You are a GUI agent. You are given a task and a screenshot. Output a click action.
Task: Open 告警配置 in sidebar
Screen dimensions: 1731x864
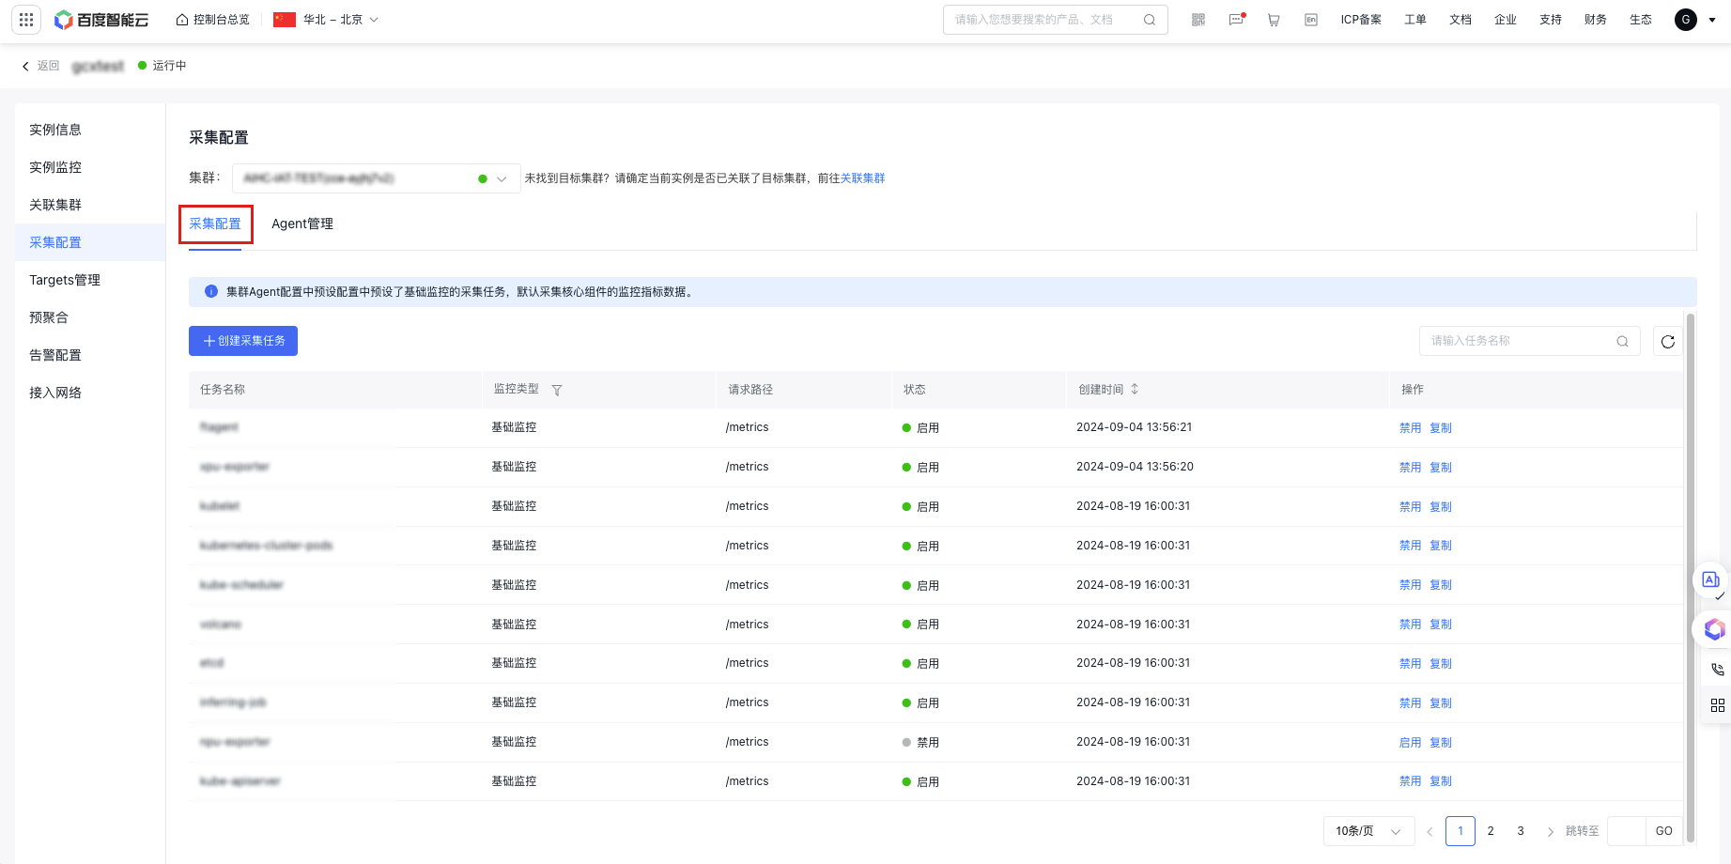(x=55, y=355)
